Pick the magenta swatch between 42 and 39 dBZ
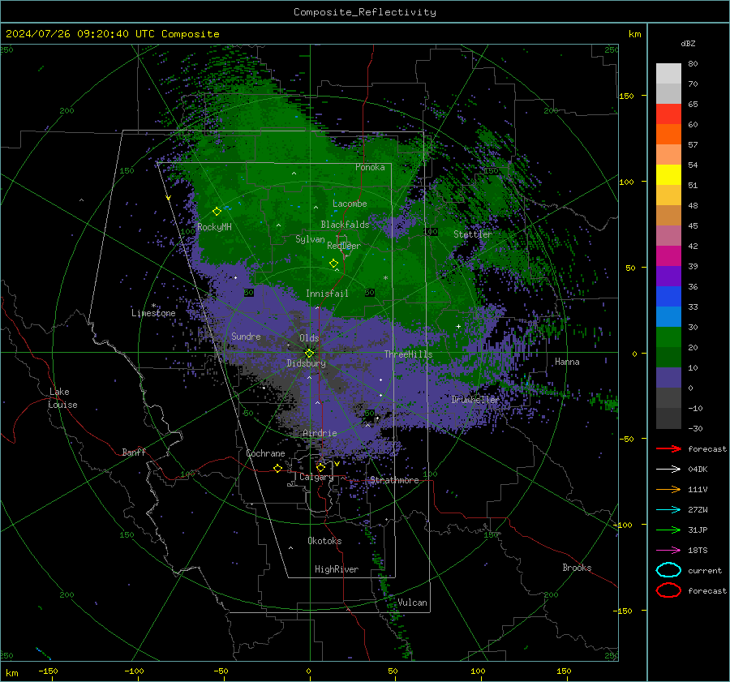Image resolution: width=730 pixels, height=682 pixels. (x=668, y=256)
